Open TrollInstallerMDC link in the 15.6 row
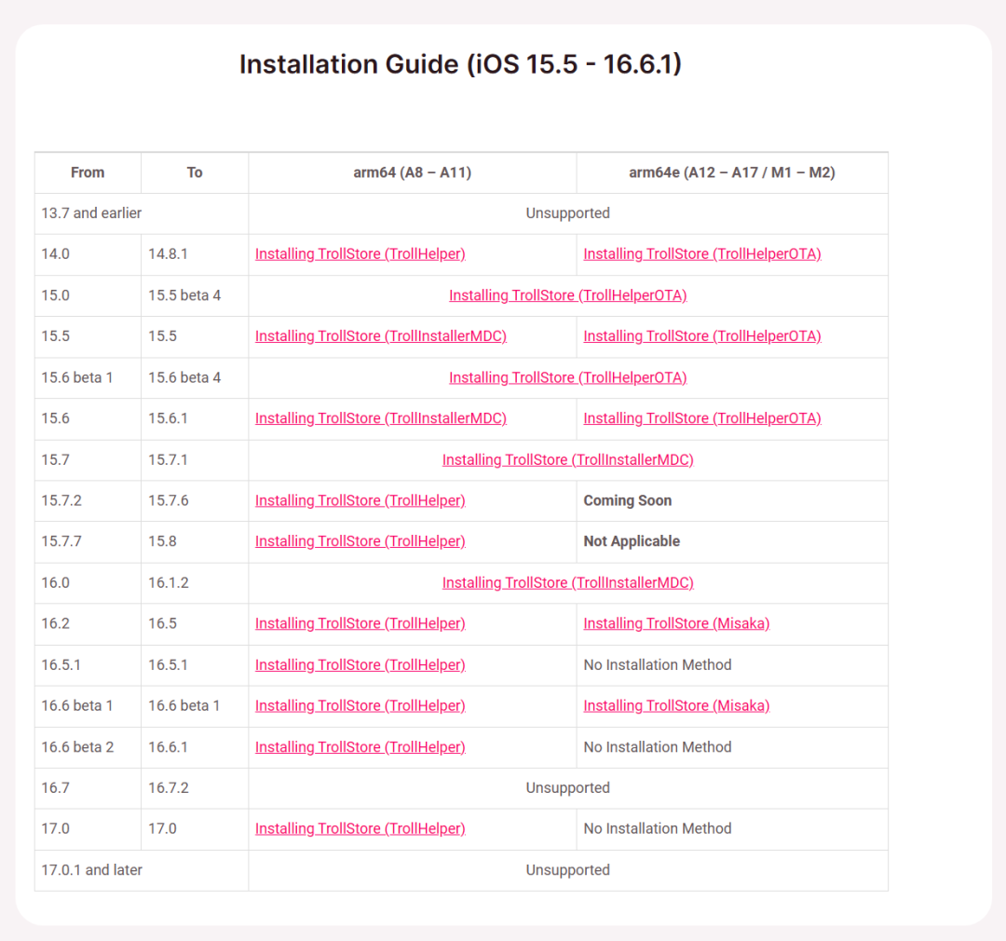This screenshot has height=941, width=1006. coord(381,418)
